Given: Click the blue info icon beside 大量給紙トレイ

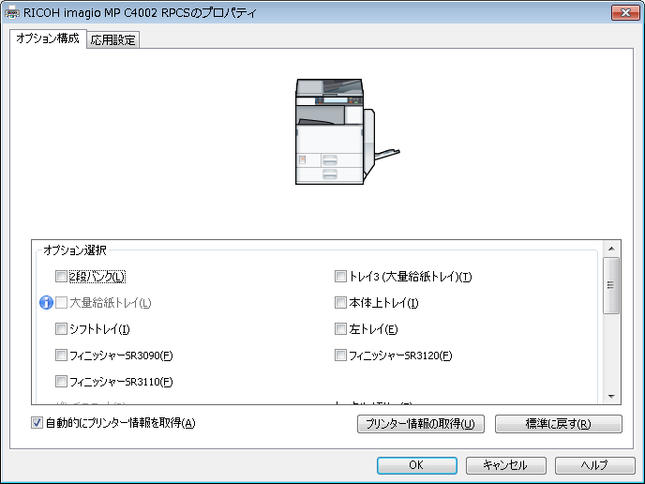Looking at the screenshot, I should pyautogui.click(x=45, y=303).
